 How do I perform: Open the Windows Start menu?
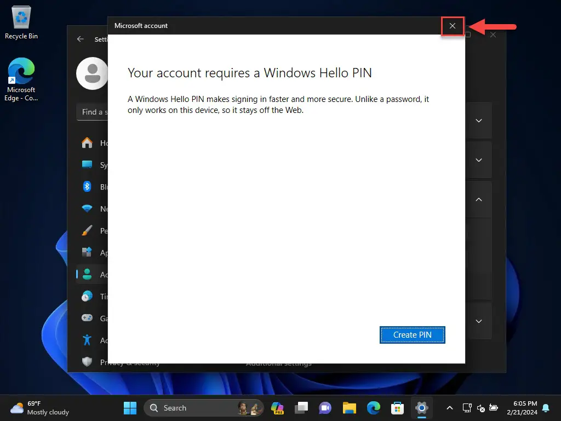tap(130, 408)
